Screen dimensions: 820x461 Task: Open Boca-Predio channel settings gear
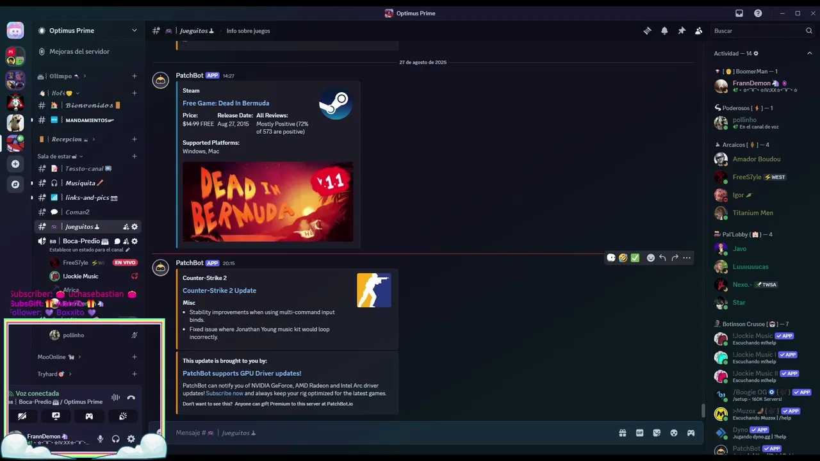[135, 241]
